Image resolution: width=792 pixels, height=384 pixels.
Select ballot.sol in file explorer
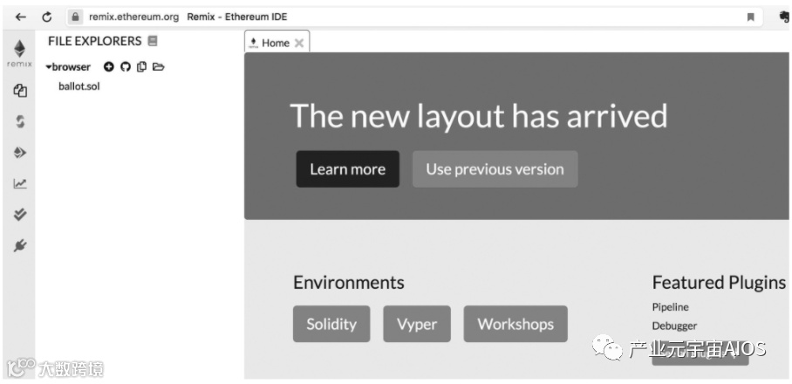(79, 86)
